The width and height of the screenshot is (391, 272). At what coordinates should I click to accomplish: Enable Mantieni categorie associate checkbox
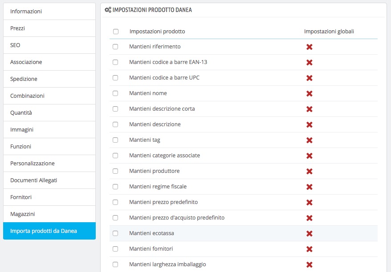pyautogui.click(x=115, y=156)
